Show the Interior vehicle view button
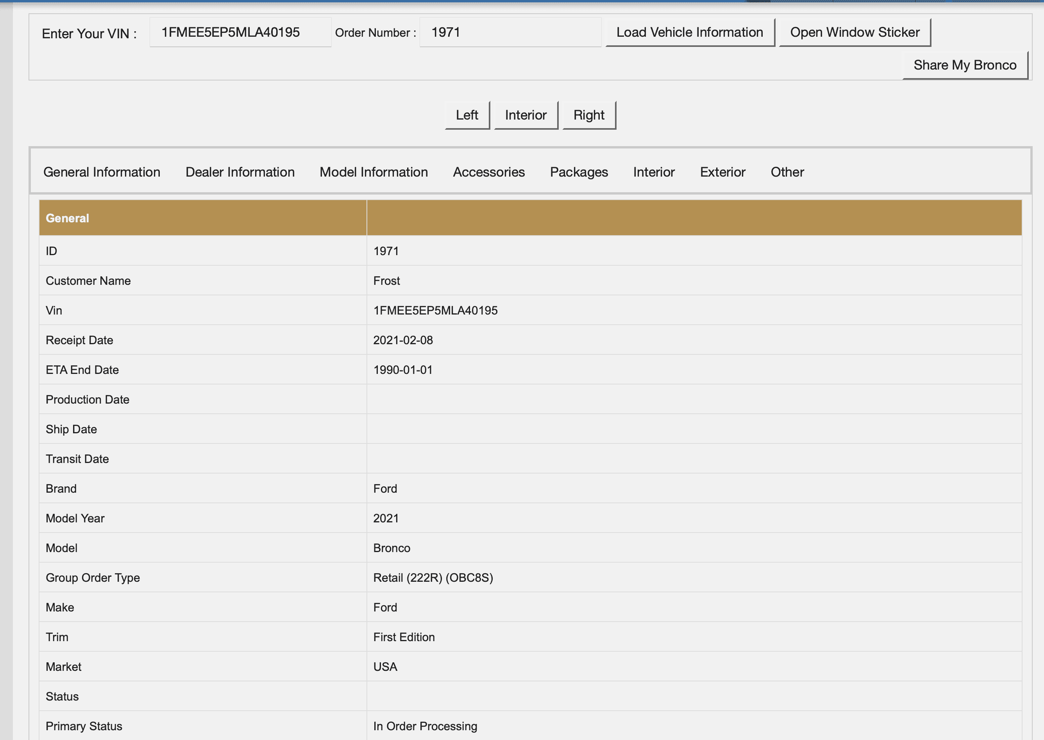Screen dimensions: 1044x740 (x=526, y=115)
